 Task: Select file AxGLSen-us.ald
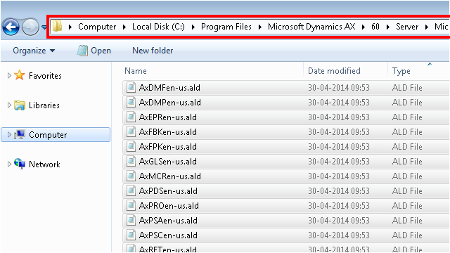(x=168, y=162)
